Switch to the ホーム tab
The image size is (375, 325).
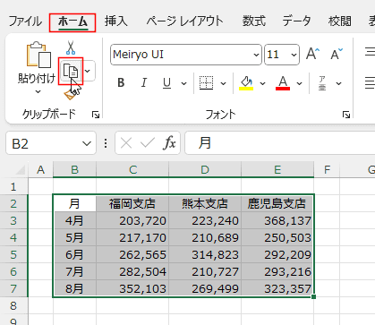click(x=72, y=21)
